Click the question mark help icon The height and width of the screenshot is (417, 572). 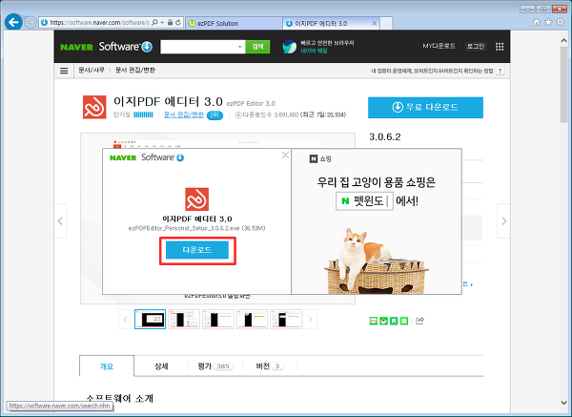click(x=500, y=71)
